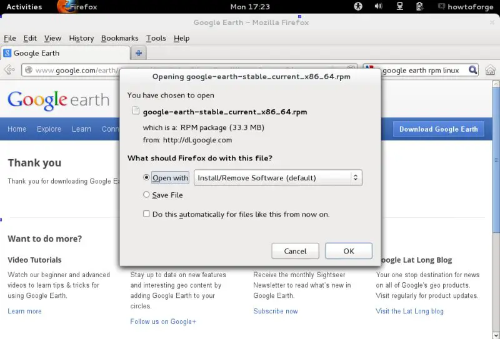This screenshot has width=500, height=339.
Task: Click the Want to do more? heading
Action: pos(44,238)
